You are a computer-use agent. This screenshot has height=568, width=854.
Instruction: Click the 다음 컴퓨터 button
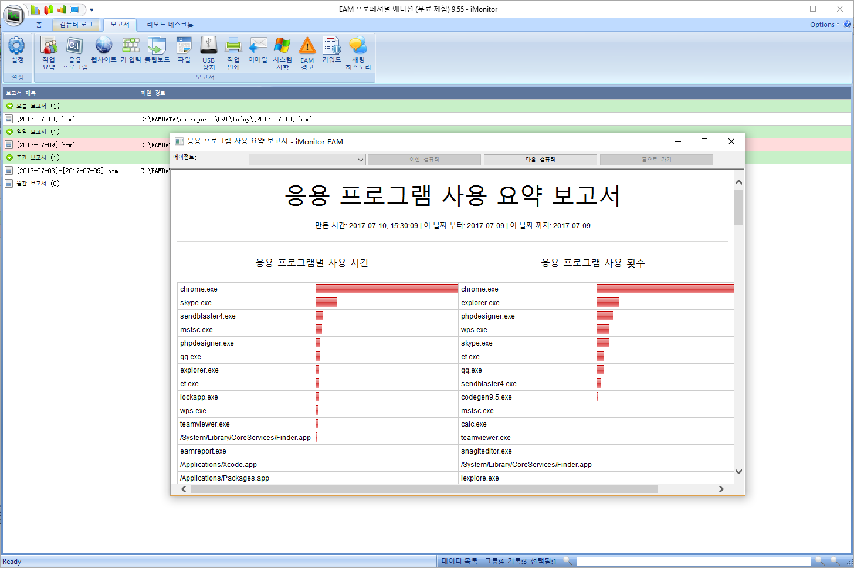(540, 160)
